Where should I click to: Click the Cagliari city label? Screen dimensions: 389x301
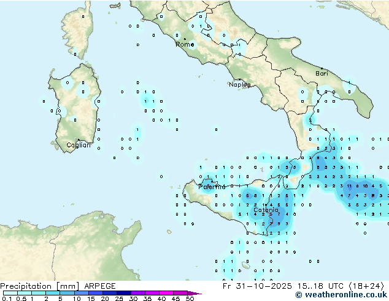coord(79,145)
